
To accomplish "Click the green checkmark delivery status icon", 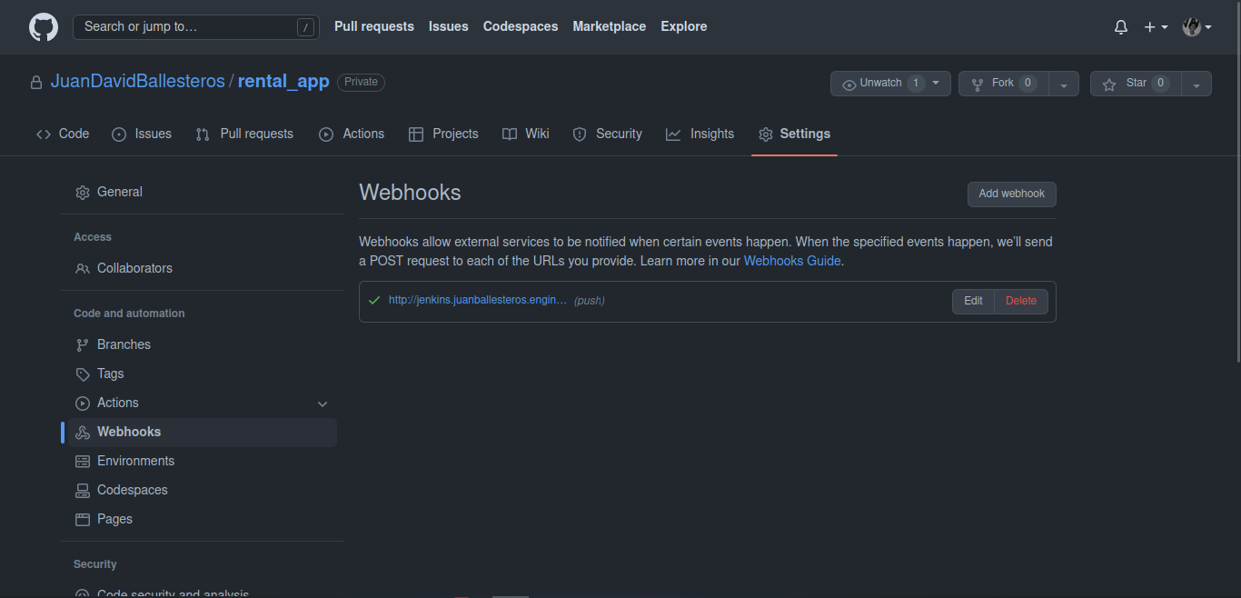I will point(374,300).
